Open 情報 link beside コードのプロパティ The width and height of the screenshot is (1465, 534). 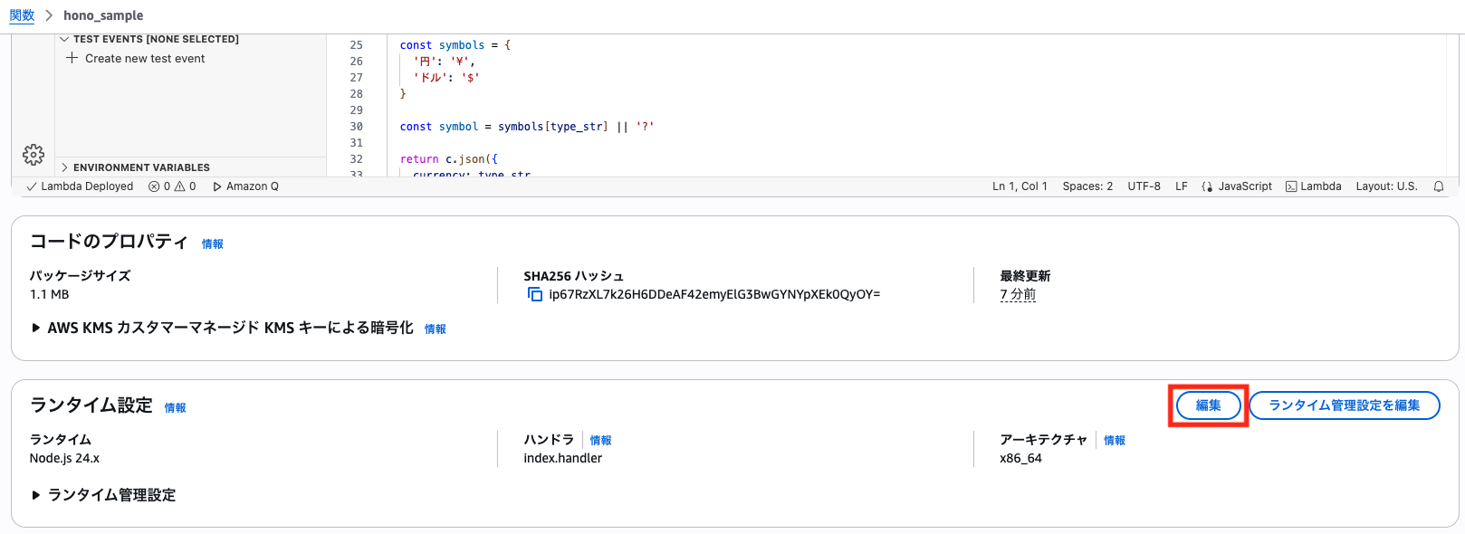click(212, 244)
